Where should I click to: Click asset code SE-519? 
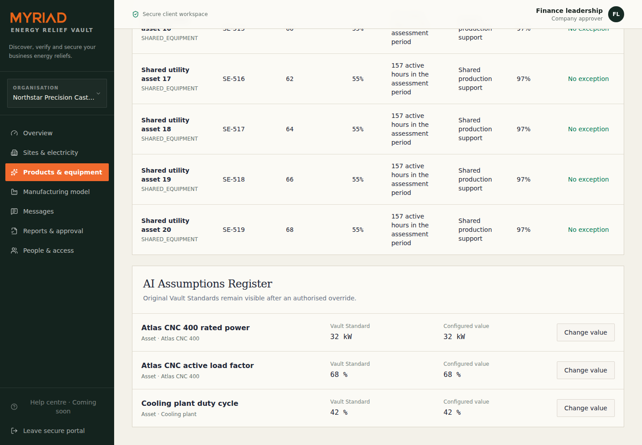pos(234,230)
